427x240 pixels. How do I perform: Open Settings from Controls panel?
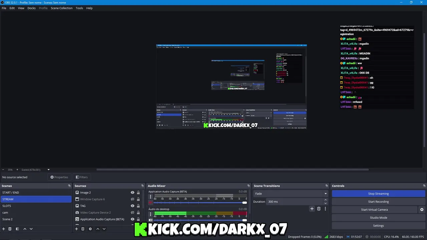coord(378,226)
